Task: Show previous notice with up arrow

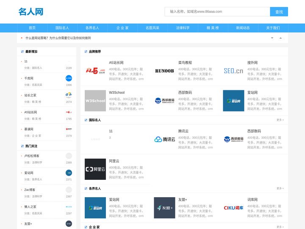Action: (280, 38)
